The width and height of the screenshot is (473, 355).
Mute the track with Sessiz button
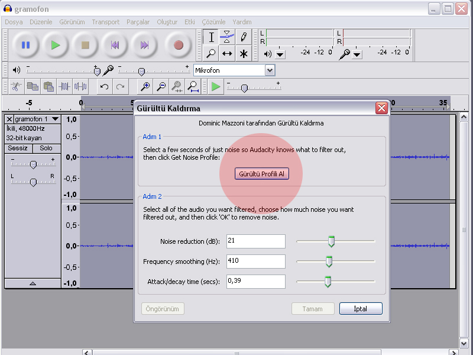pyautogui.click(x=18, y=148)
